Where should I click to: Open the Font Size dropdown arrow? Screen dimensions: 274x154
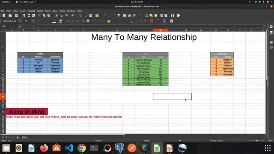click(33, 21)
